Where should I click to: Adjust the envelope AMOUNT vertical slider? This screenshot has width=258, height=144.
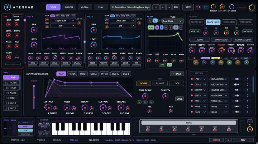[x=34, y=97]
